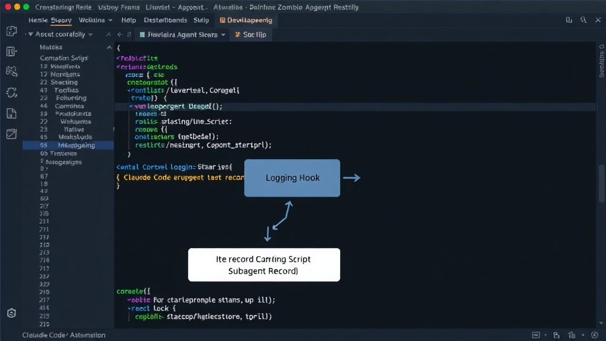The width and height of the screenshot is (606, 341).
Task: Click the split editor icon at top right
Action: click(569, 20)
